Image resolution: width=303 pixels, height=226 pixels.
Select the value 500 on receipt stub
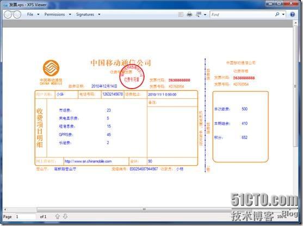click(x=244, y=109)
